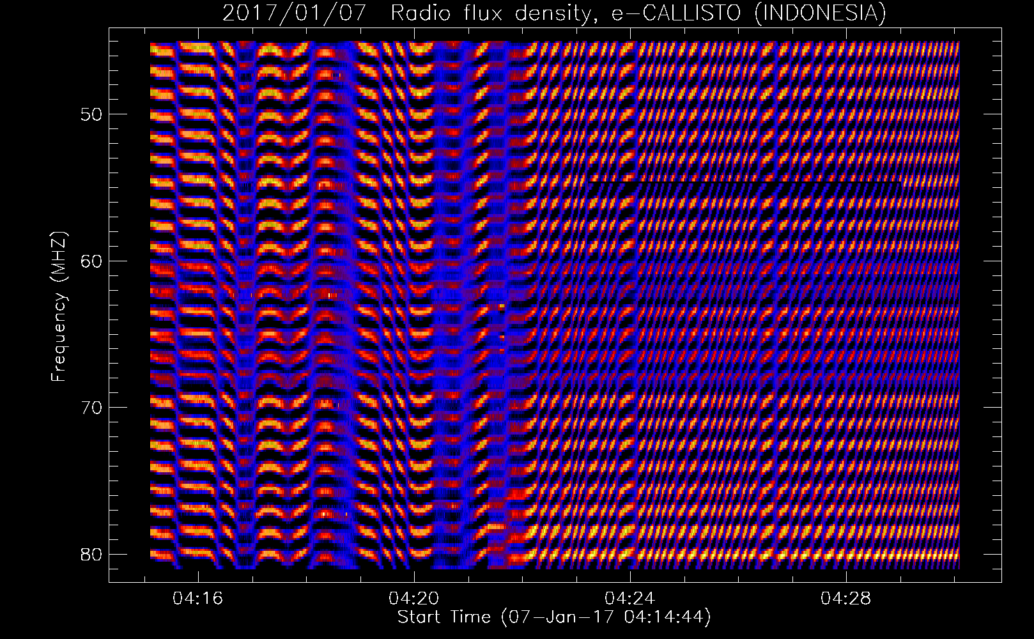Image resolution: width=1034 pixels, height=639 pixels.
Task: Click the frequency tick label '80'
Action: click(x=92, y=554)
